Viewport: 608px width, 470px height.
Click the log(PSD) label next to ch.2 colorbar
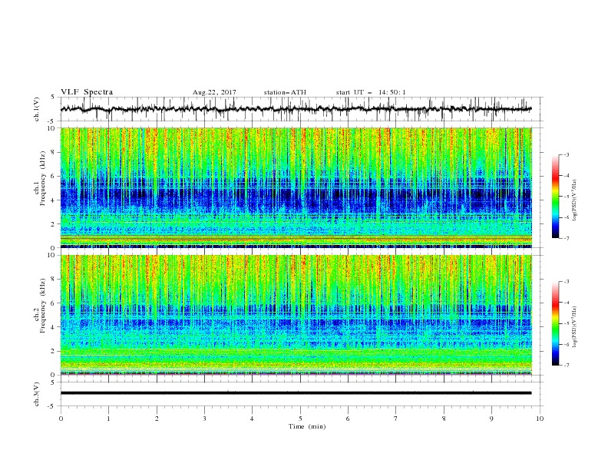click(x=575, y=326)
